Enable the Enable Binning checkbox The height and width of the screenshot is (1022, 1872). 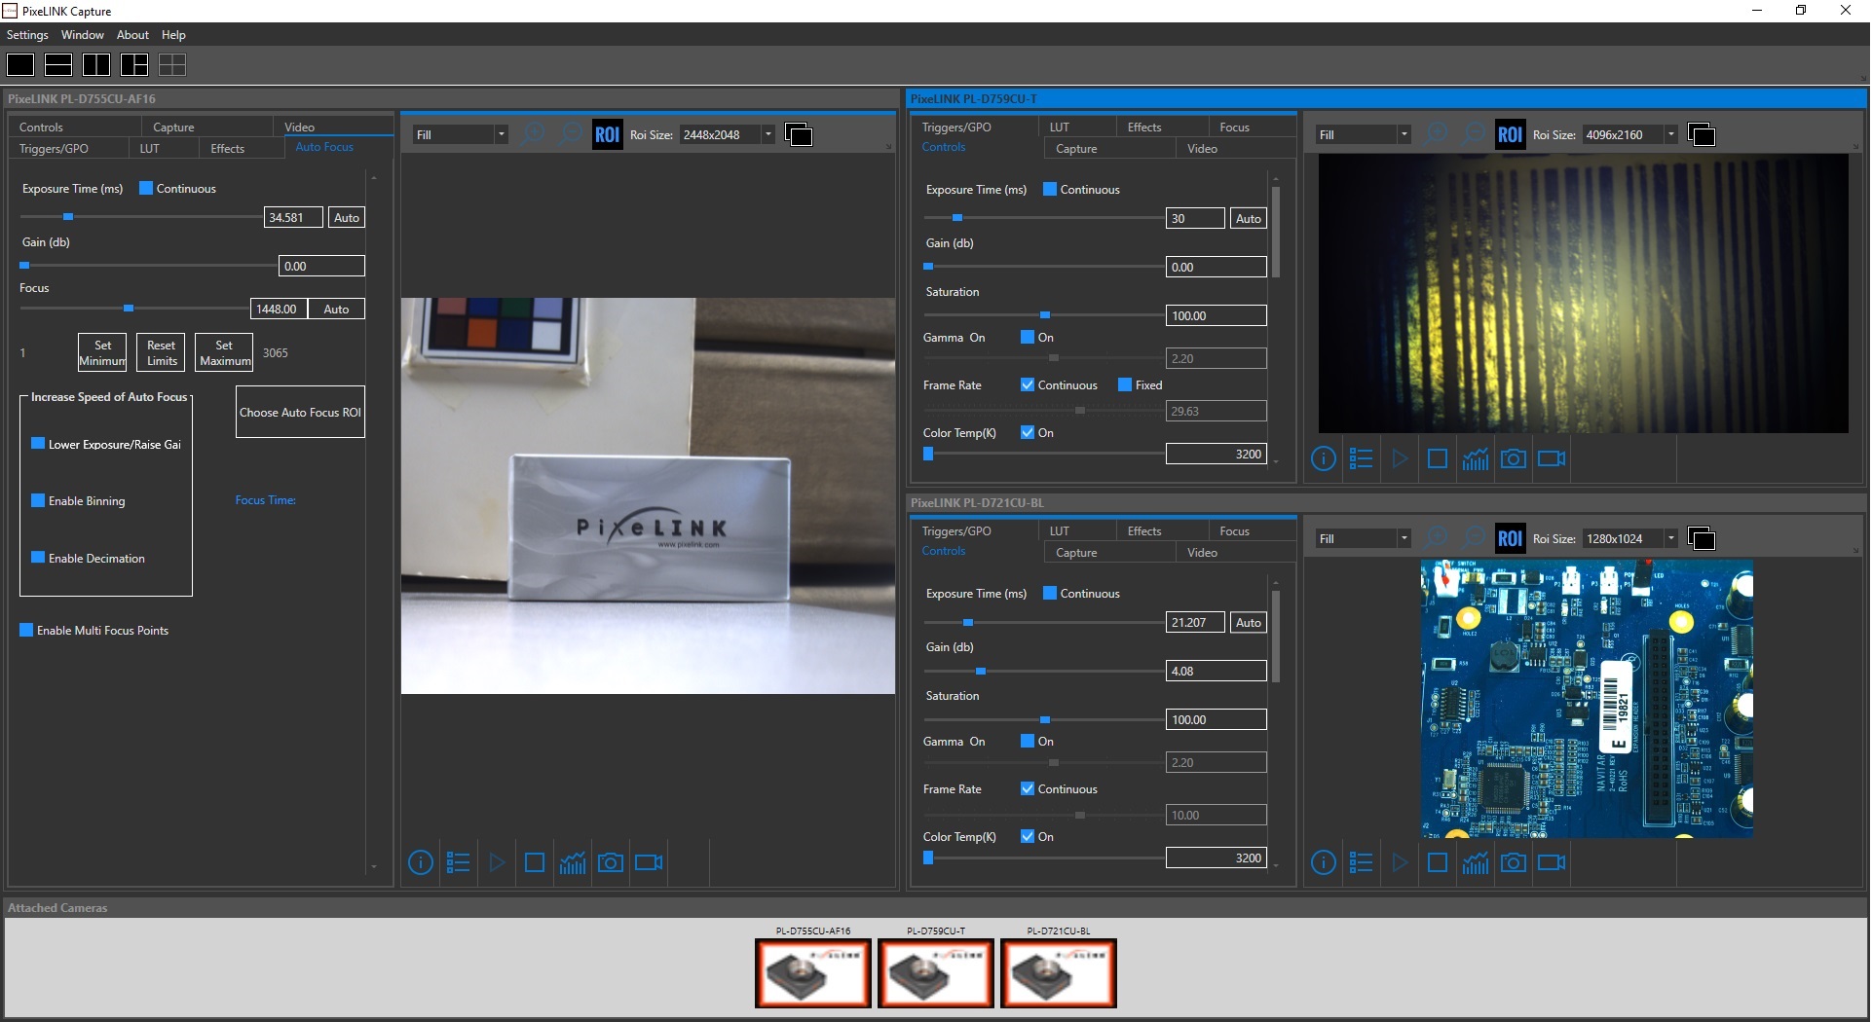pyautogui.click(x=39, y=501)
